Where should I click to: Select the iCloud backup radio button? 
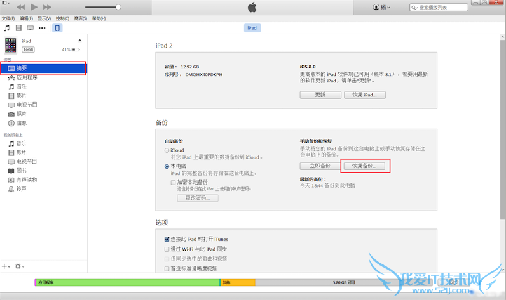click(167, 150)
